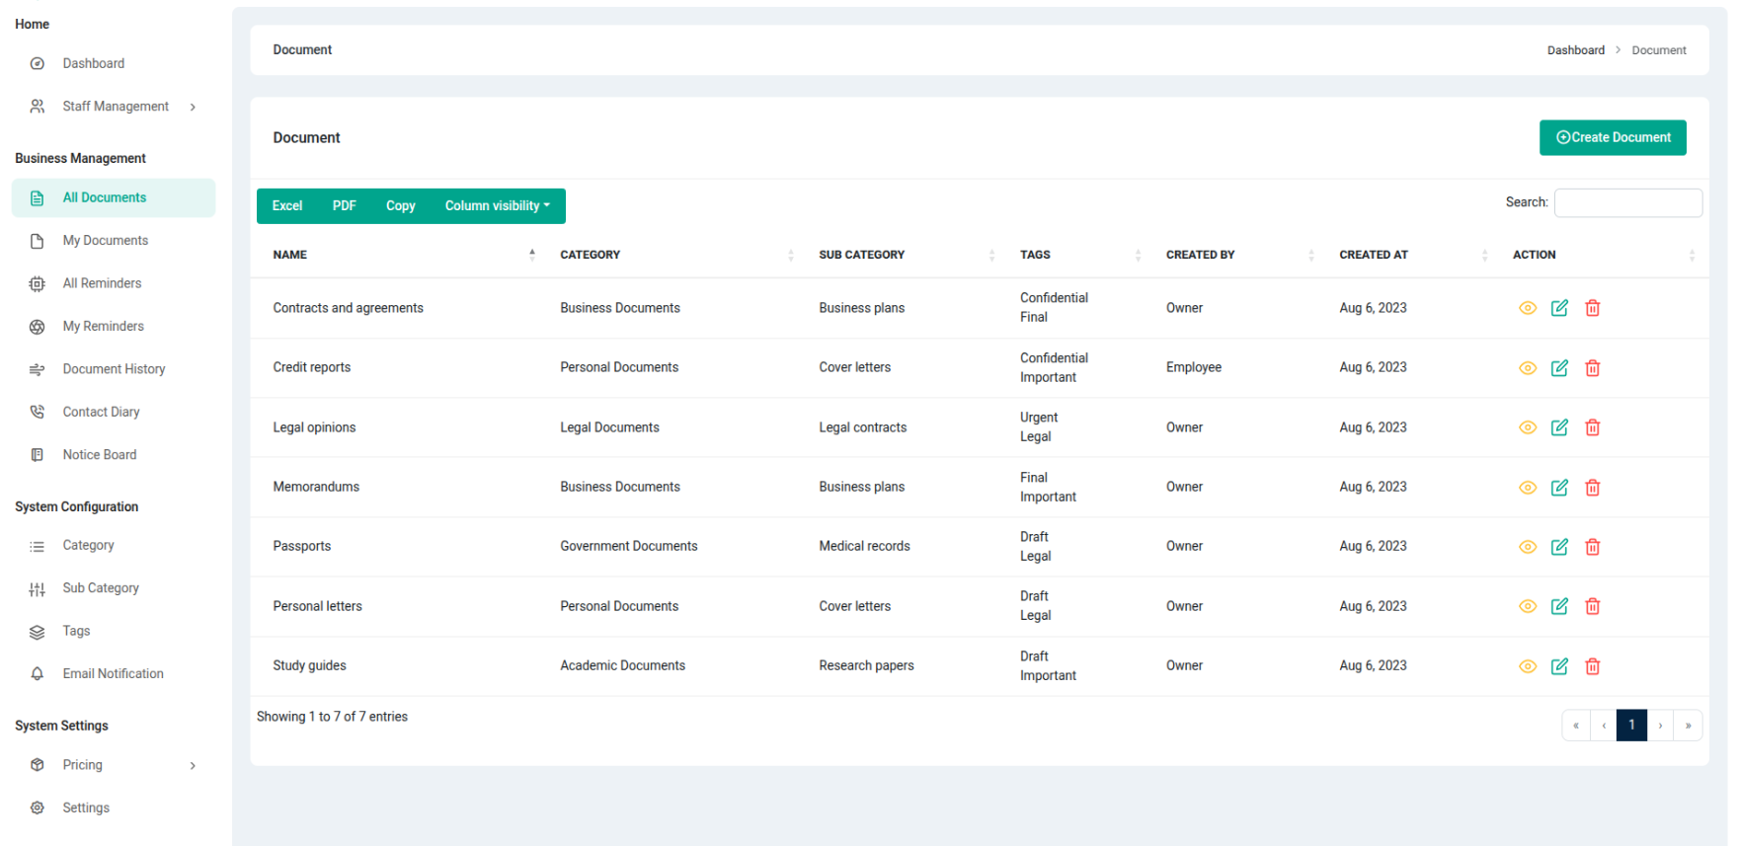Click trash icon for Memorandums row
Image resolution: width=1738 pixels, height=846 pixels.
(x=1592, y=488)
